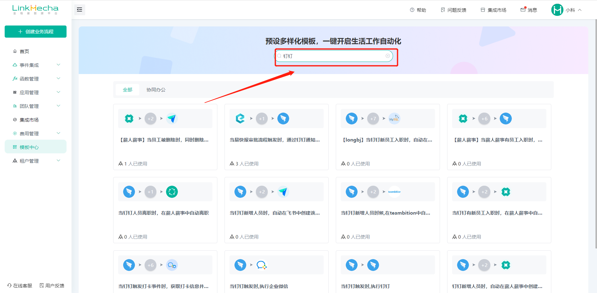Open 当薪人薪事有员工入职时 template title

pyautogui.click(x=497, y=140)
